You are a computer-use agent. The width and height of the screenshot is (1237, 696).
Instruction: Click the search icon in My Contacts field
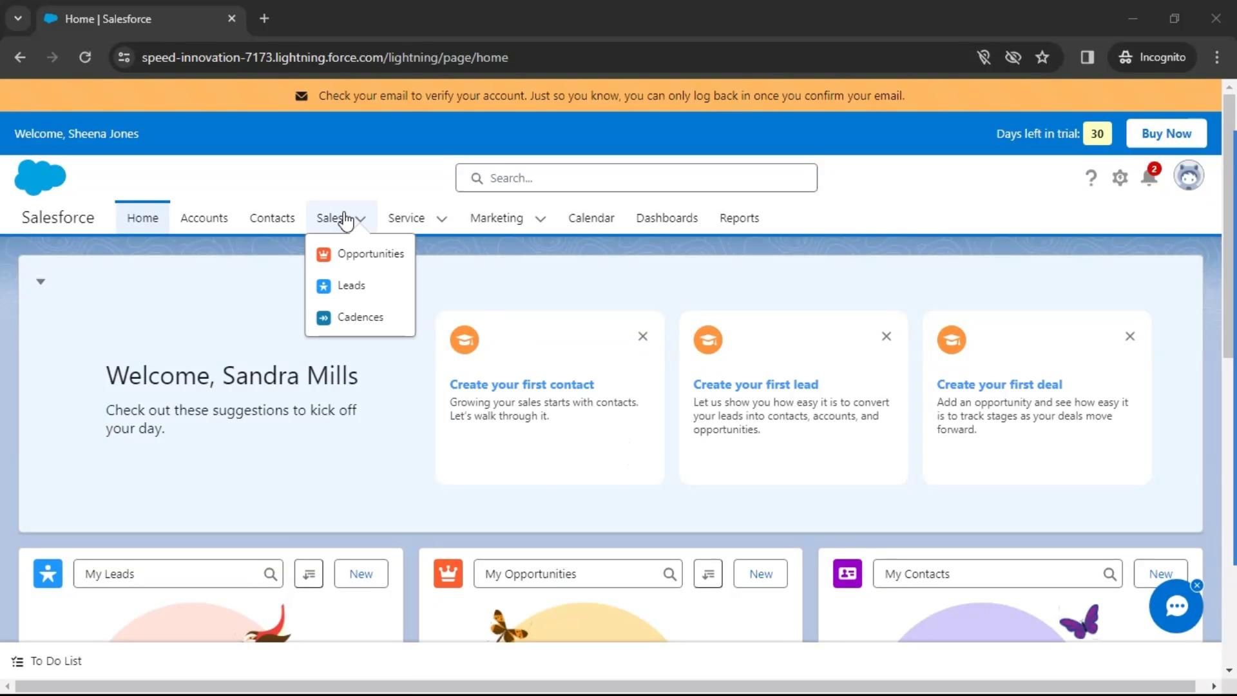tap(1109, 574)
